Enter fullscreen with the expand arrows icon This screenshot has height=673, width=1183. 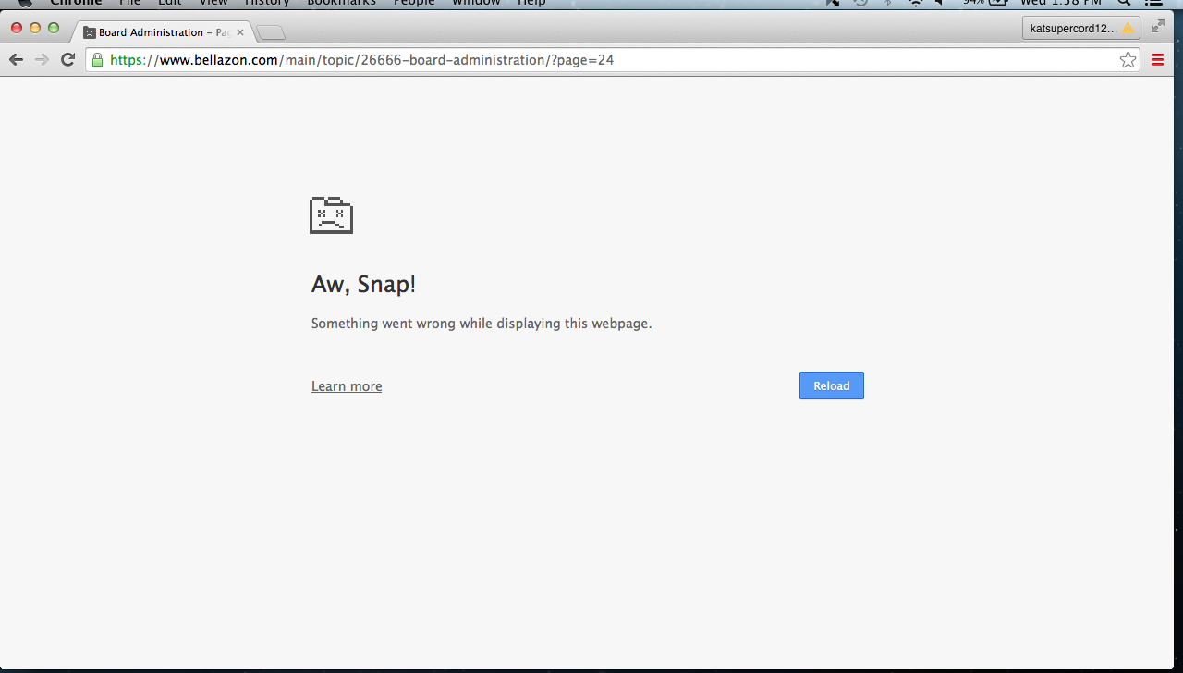point(1157,28)
